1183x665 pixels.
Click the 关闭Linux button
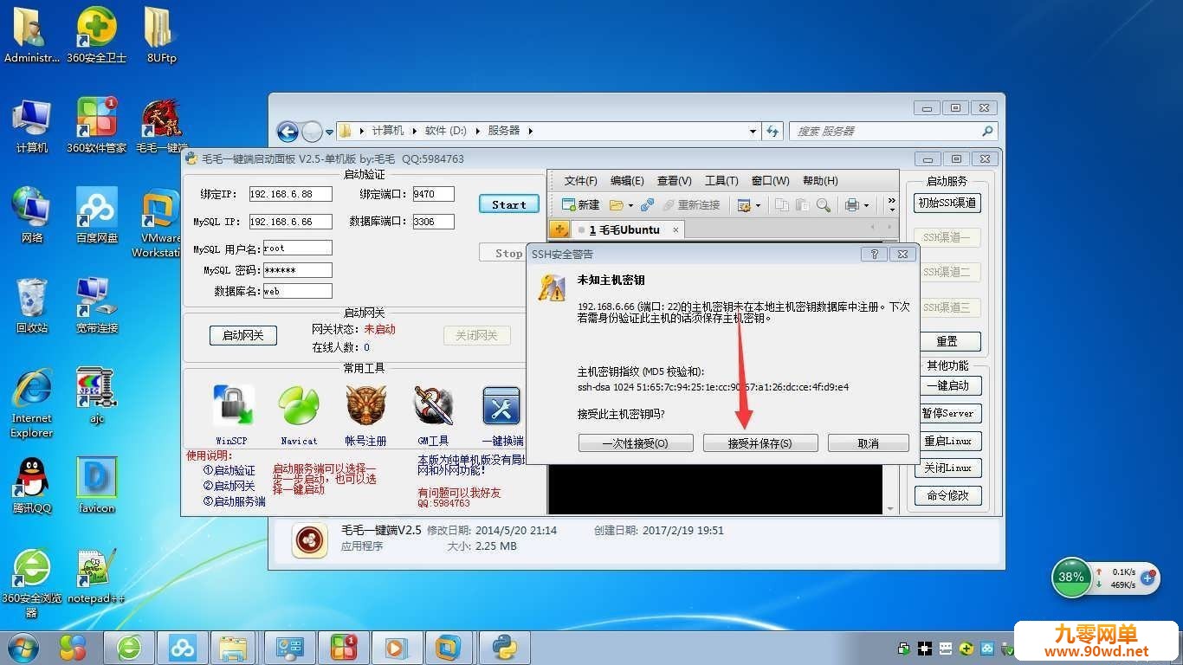(x=947, y=468)
